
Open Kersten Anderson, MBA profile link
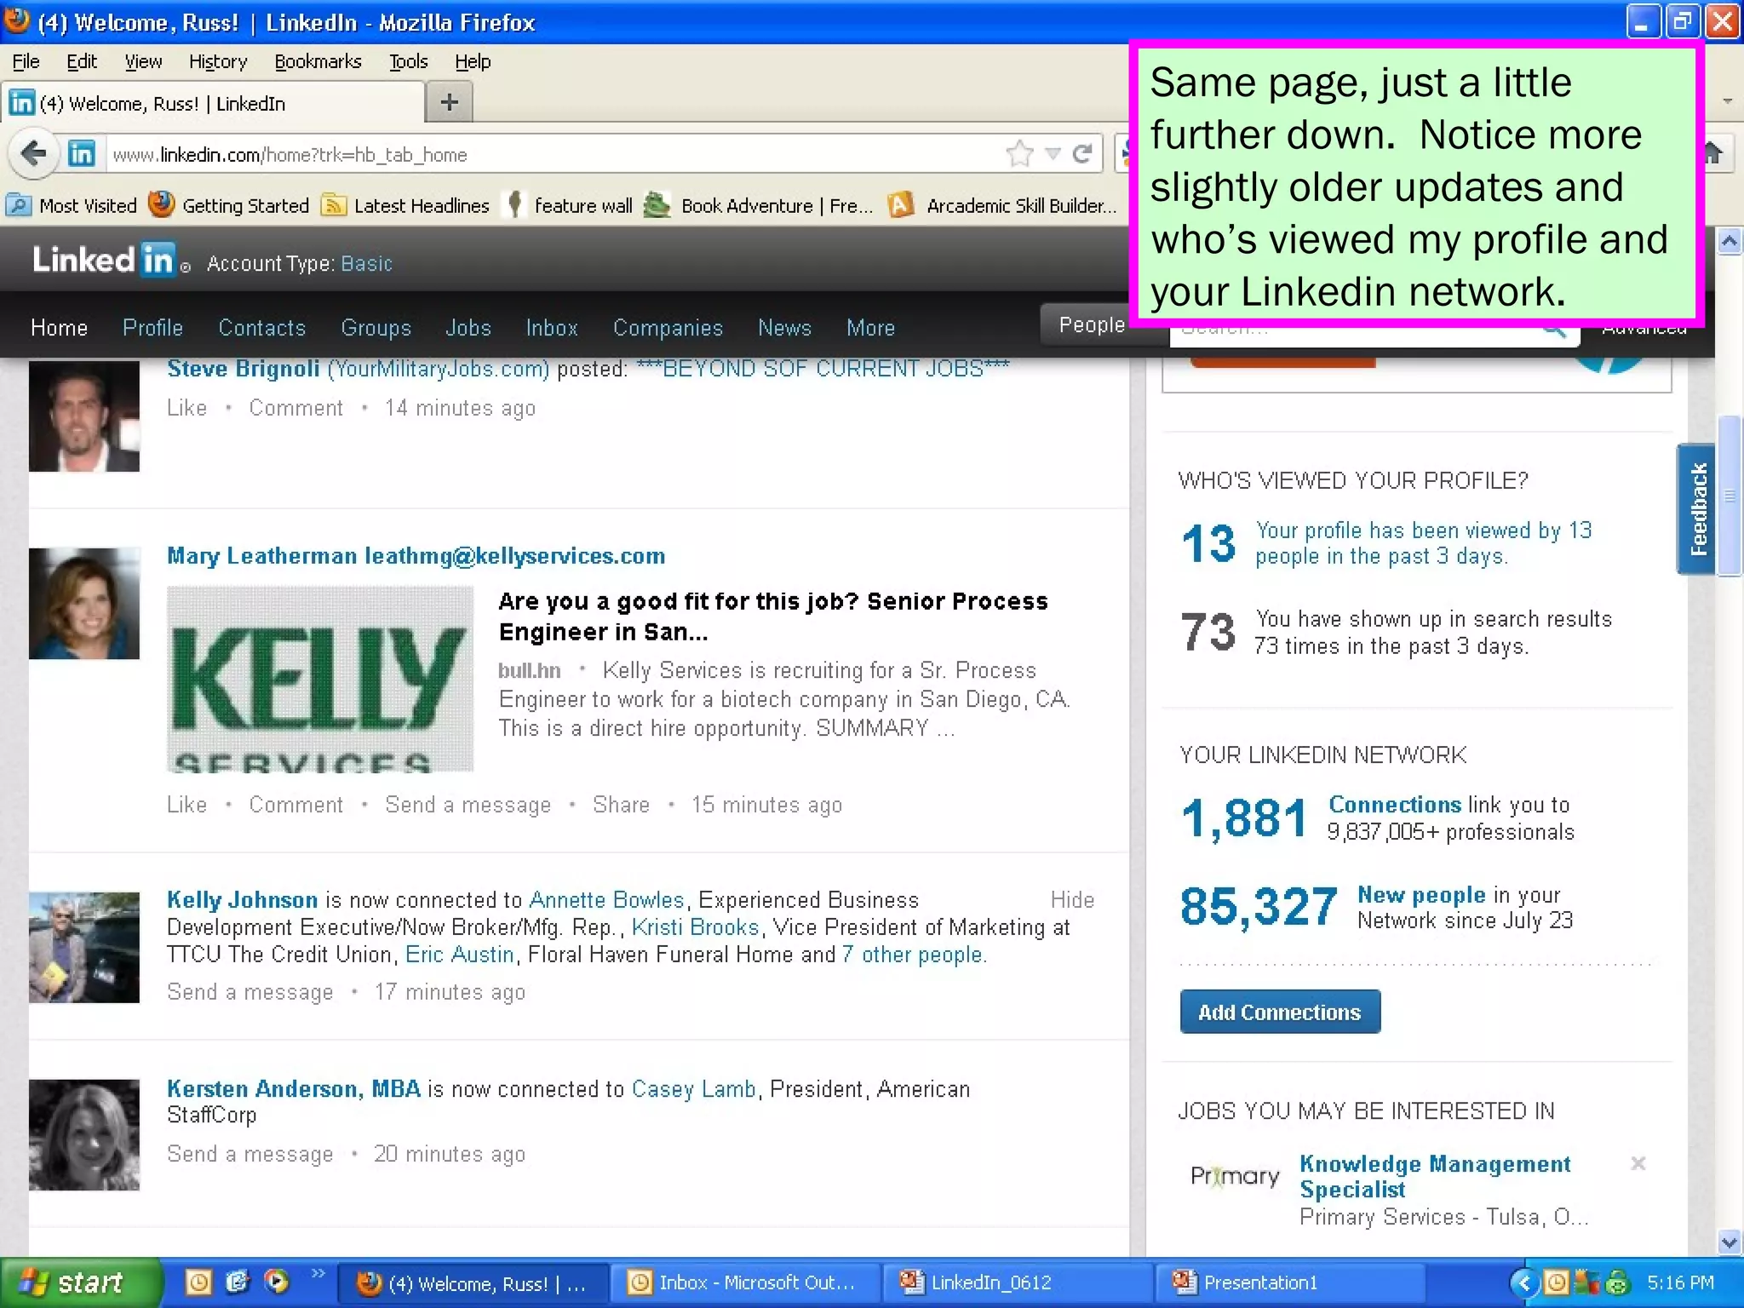[294, 1088]
